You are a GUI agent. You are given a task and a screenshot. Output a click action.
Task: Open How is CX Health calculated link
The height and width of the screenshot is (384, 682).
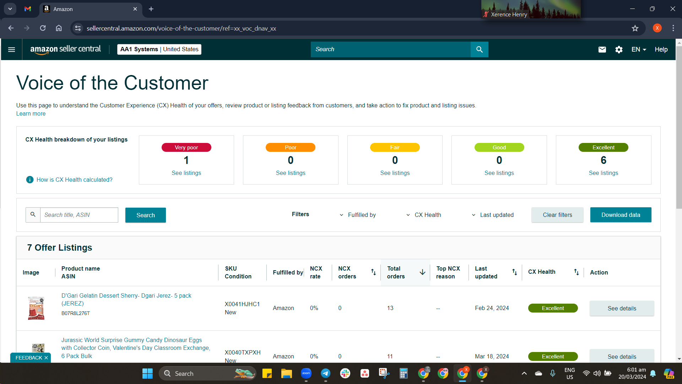(75, 180)
